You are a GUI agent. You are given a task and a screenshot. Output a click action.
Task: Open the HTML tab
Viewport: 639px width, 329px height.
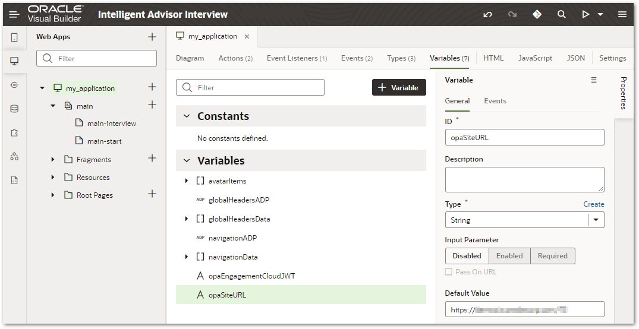[x=493, y=58]
